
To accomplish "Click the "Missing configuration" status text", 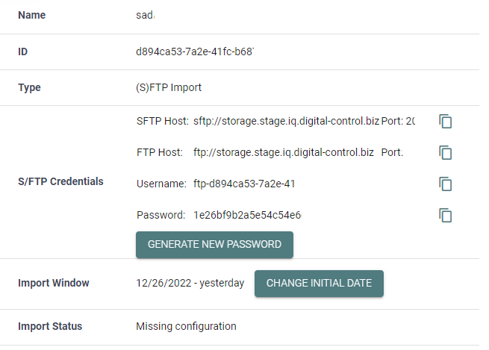I will (x=186, y=326).
